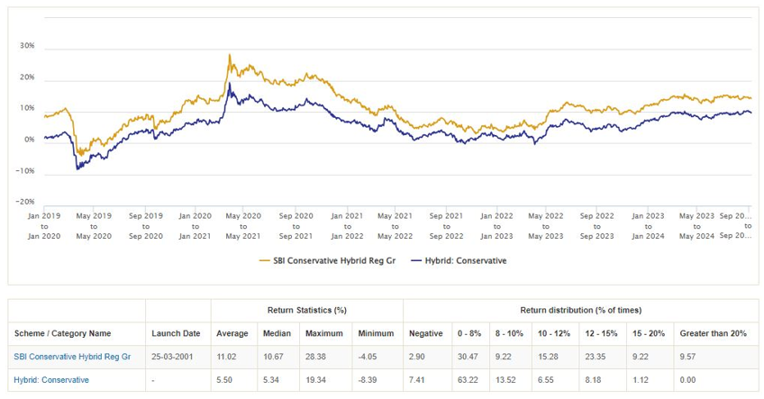
Task: Click the 20% y-axis label
Action: tap(27, 77)
